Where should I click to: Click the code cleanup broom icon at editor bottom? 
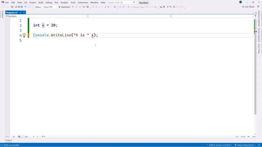tap(43, 136)
